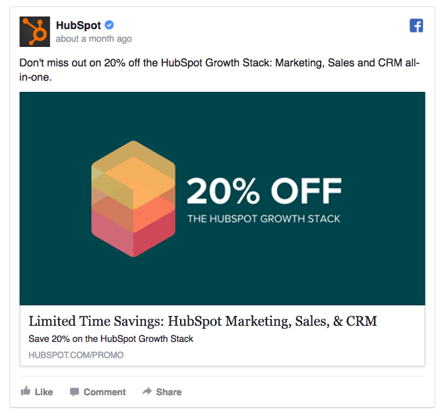The image size is (442, 417).
Task: Click the HubSpot sprocket profile logo
Action: click(x=35, y=31)
